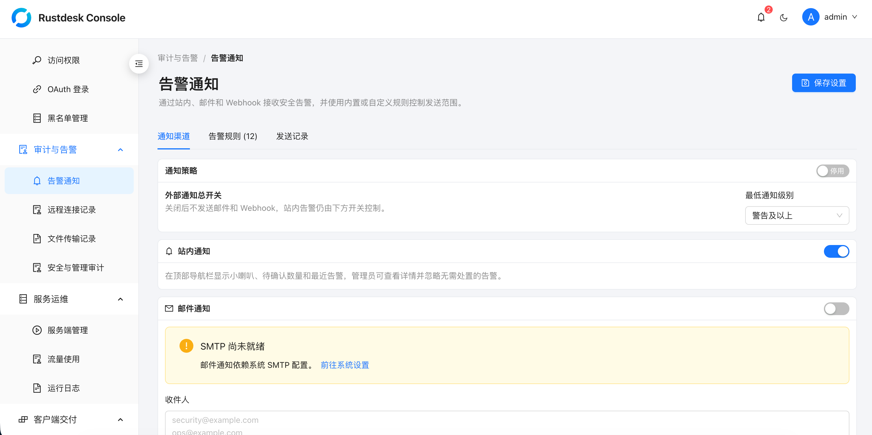Collapse the 审计与告警 menu group chevron
872x435 pixels.
click(120, 150)
